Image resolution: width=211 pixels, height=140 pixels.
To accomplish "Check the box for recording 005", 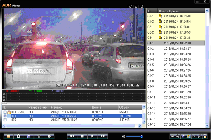I will [x=5, y=120].
